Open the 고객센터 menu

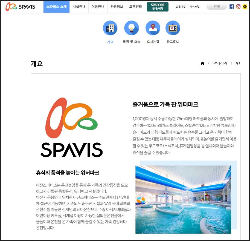(x=135, y=7)
